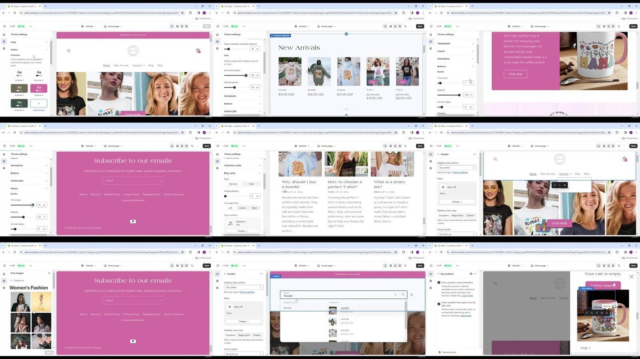The image size is (640, 359).
Task: Toggle inspector icon in Color schemes window toolbar
Action: coord(172,26)
